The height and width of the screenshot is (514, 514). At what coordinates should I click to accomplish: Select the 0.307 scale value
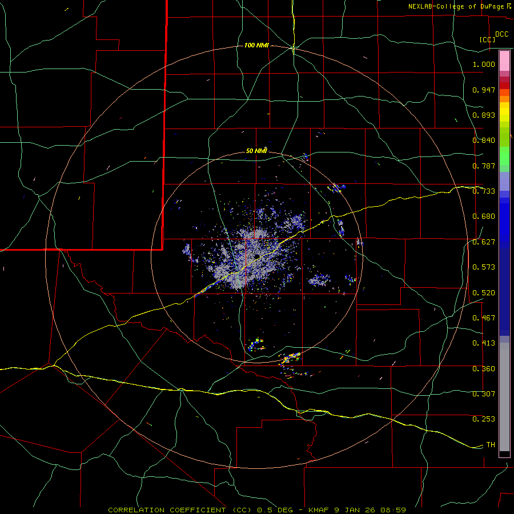point(484,394)
